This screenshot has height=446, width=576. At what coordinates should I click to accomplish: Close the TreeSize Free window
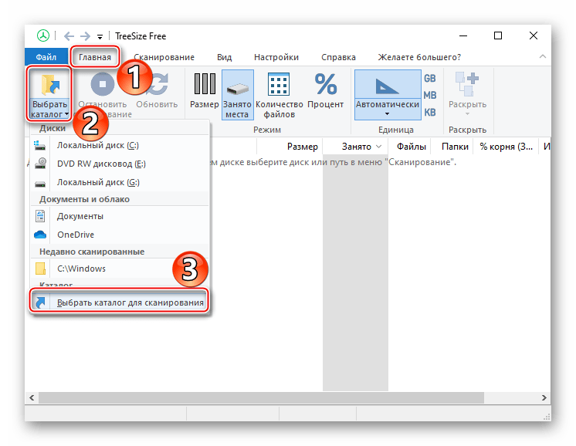pos(534,35)
